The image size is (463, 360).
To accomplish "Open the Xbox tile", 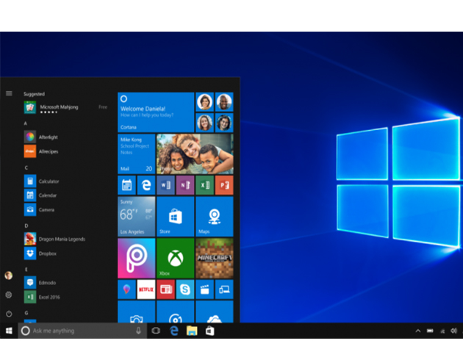I will [x=176, y=258].
